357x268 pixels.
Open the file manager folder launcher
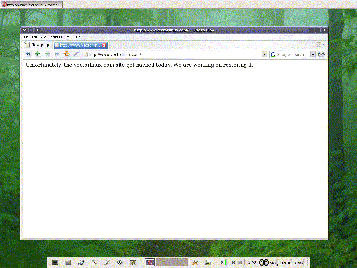coord(68,262)
